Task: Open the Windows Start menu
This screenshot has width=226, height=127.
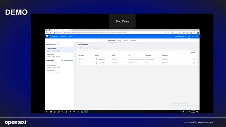Action: (47, 111)
